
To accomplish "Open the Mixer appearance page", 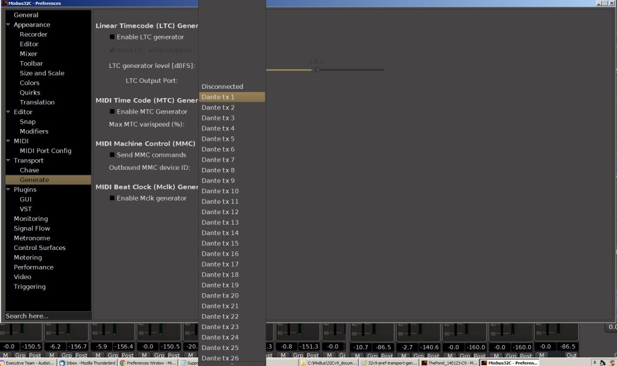I will click(x=28, y=54).
